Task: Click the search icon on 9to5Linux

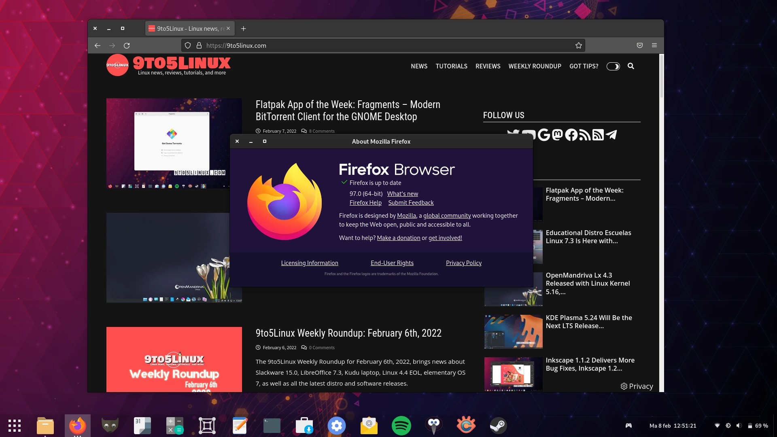Action: pyautogui.click(x=630, y=66)
